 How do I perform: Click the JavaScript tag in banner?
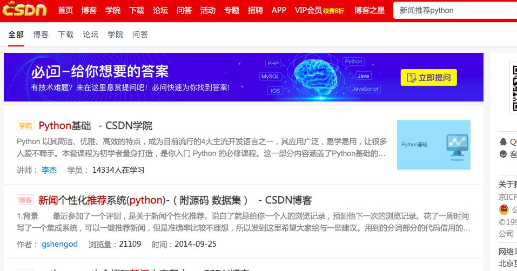(365, 89)
